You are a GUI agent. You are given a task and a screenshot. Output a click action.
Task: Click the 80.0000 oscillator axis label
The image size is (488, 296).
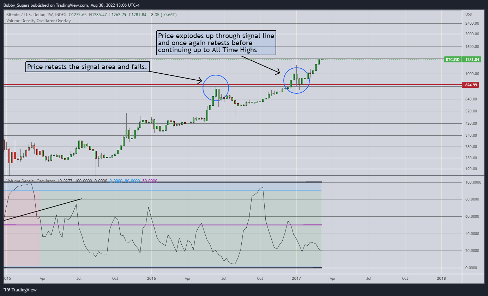click(472, 199)
